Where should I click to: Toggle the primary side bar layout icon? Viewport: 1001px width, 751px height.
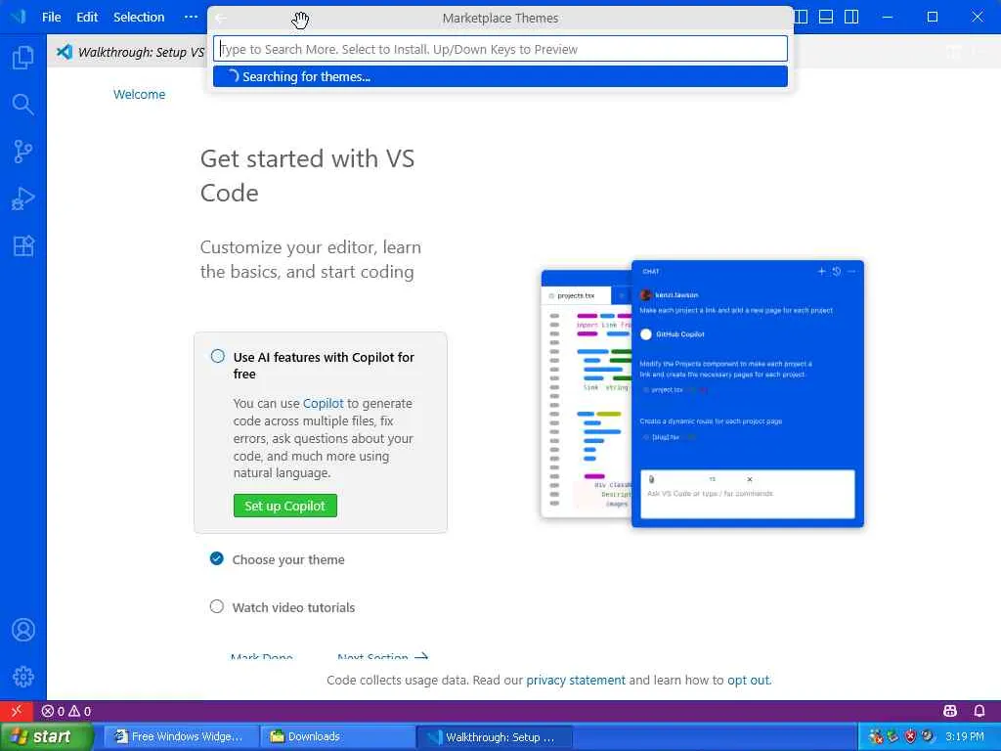click(x=801, y=18)
